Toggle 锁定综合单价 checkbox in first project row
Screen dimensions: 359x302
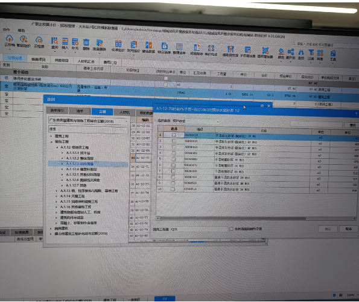pos(166,78)
